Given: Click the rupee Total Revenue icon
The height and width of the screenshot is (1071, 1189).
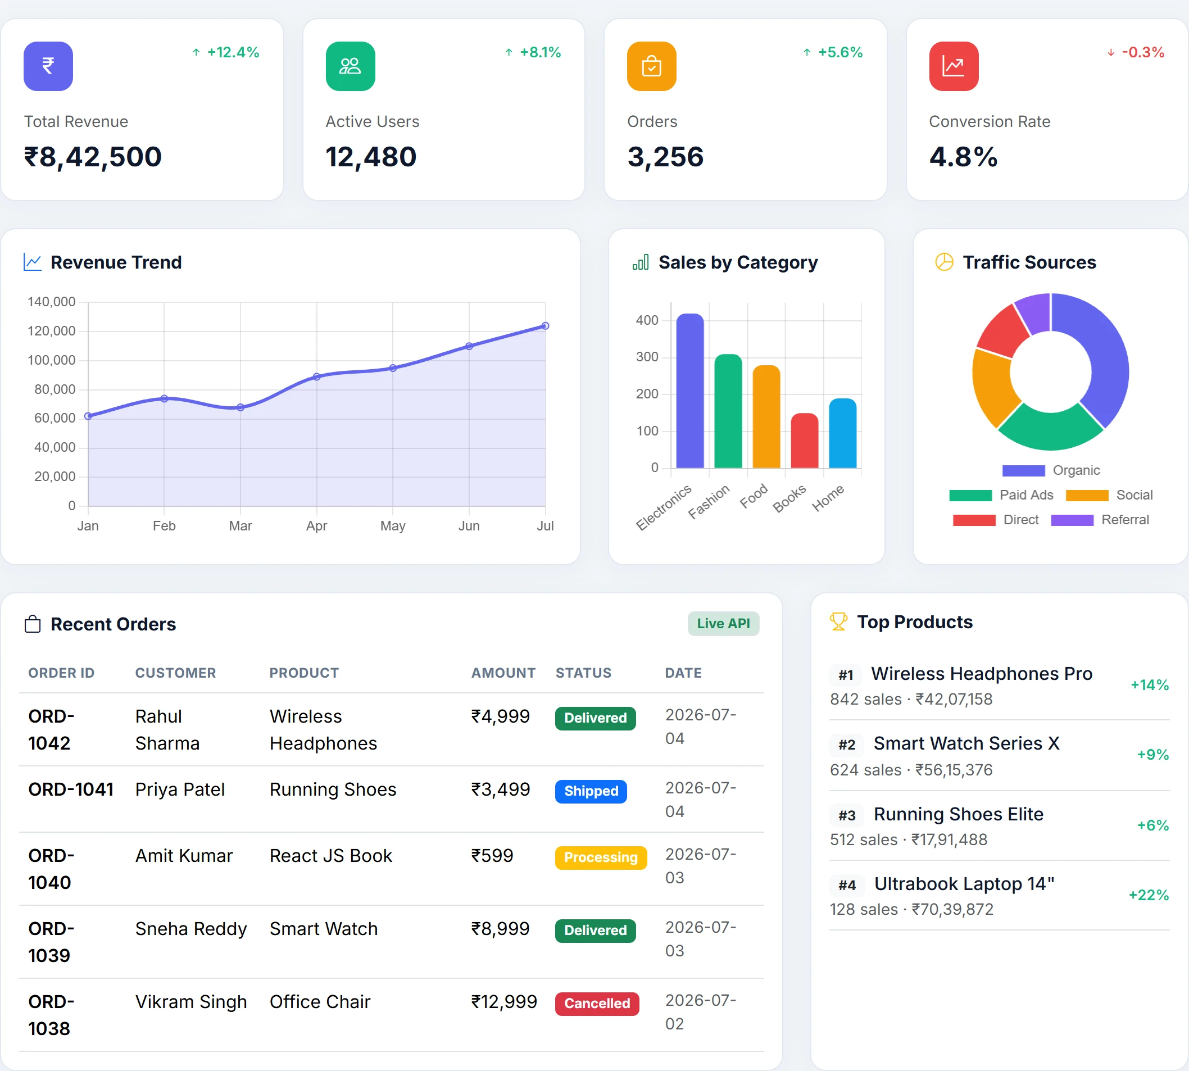Looking at the screenshot, I should pyautogui.click(x=48, y=66).
